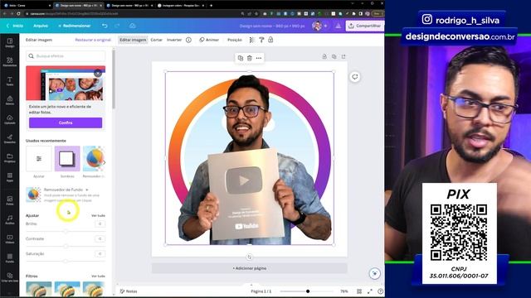This screenshot has height=298, width=531.
Task: Select the Ajustar effect thumbnail
Action: [x=39, y=159]
